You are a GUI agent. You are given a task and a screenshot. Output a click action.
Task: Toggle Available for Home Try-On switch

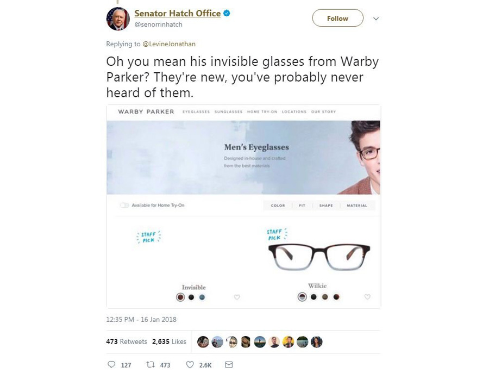(124, 205)
